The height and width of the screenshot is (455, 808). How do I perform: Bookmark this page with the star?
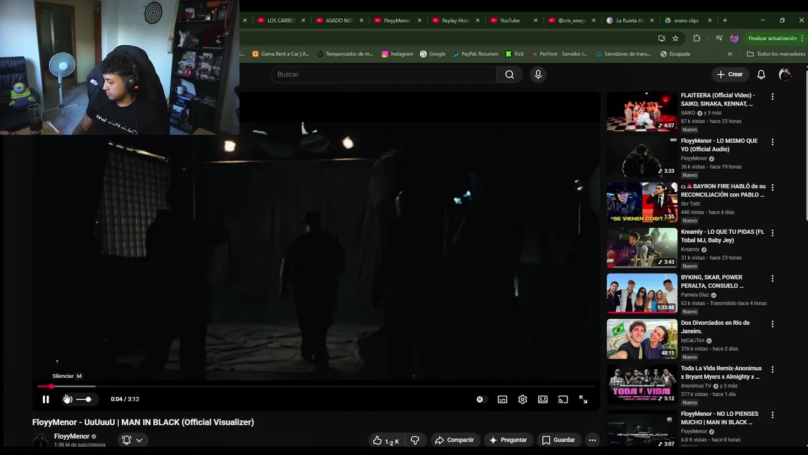pos(675,38)
